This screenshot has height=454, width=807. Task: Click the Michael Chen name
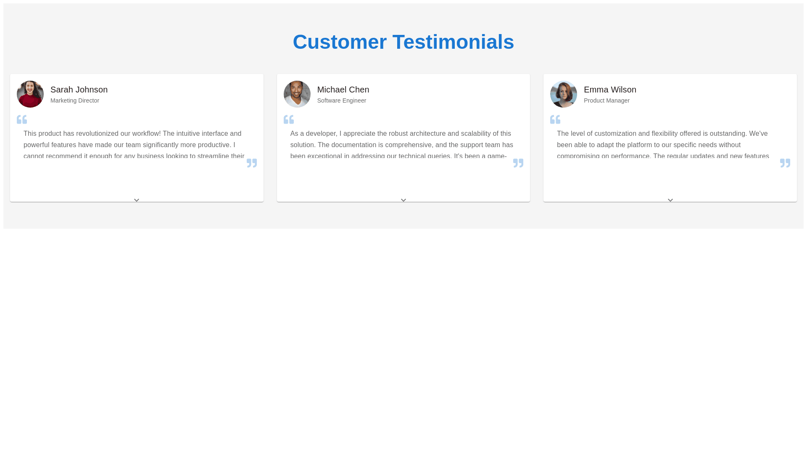[343, 90]
